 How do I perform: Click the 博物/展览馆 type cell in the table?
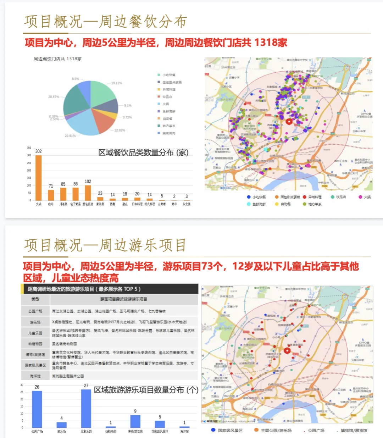click(x=35, y=355)
